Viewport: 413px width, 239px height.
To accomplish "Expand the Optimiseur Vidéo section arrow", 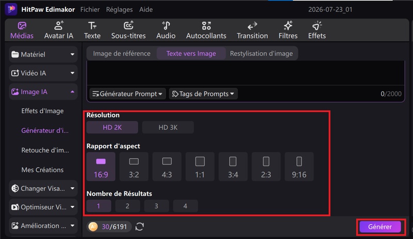I will tap(72, 207).
